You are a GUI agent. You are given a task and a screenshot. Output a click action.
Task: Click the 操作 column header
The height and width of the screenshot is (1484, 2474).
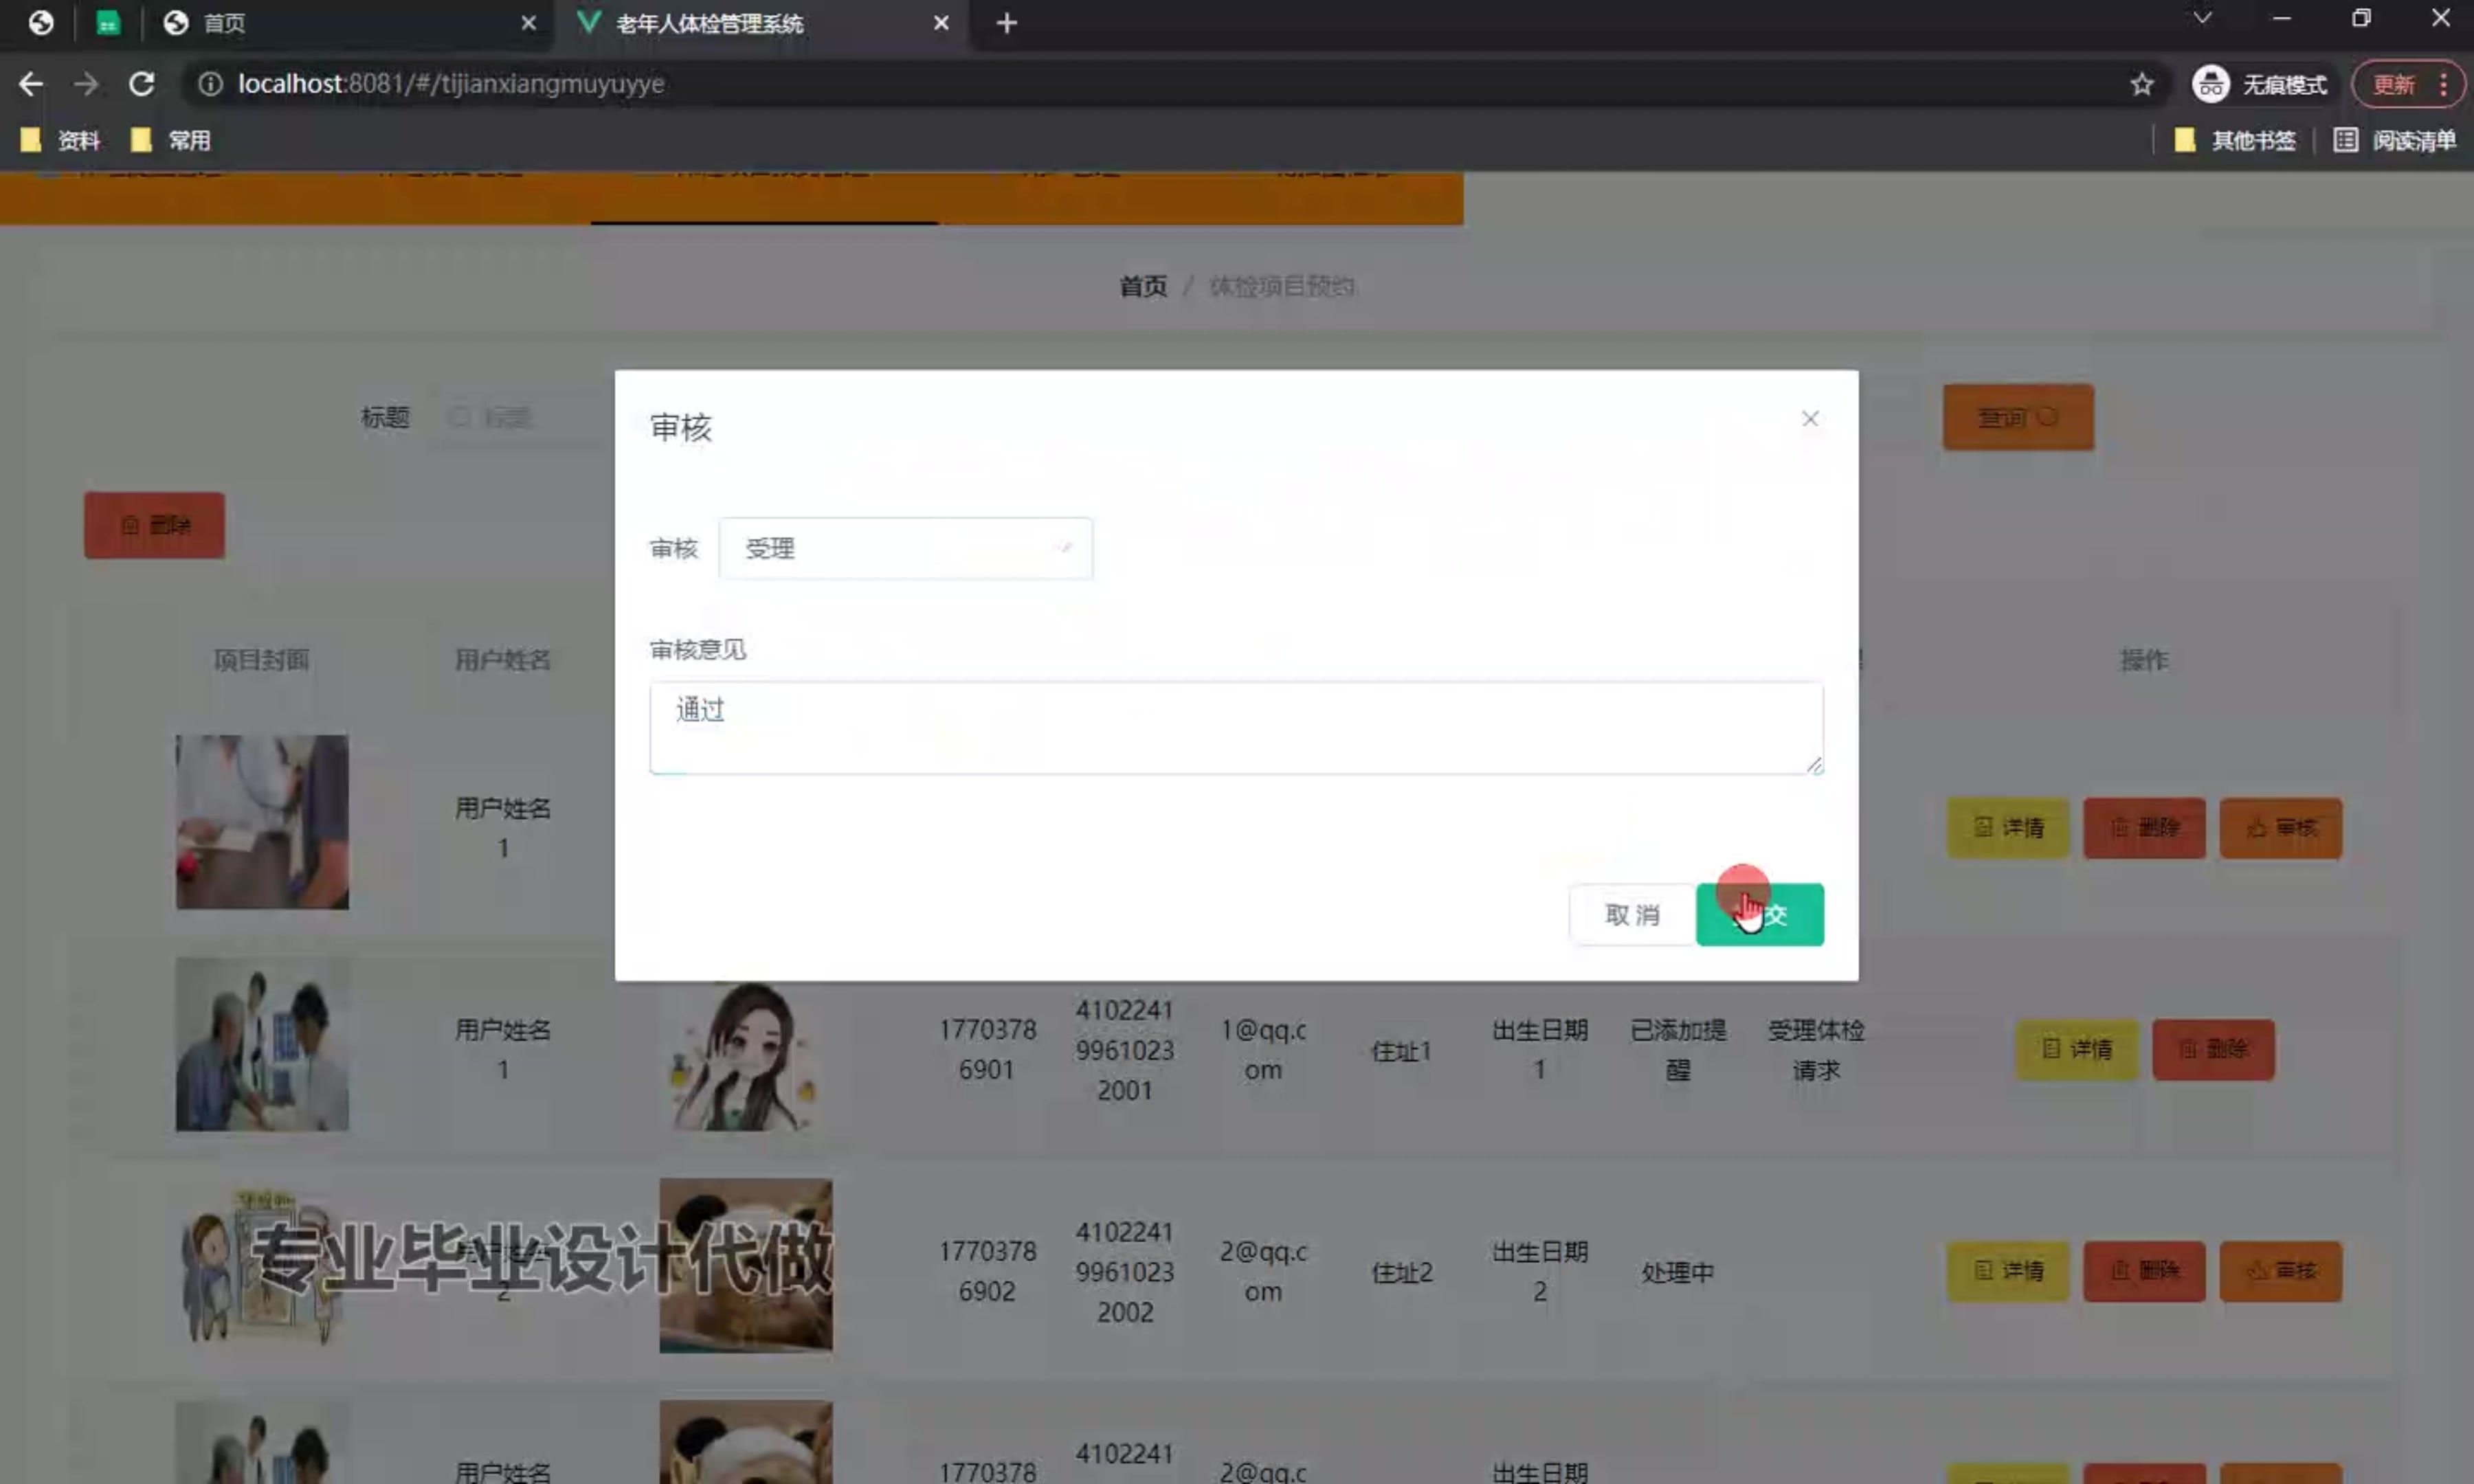point(2144,660)
